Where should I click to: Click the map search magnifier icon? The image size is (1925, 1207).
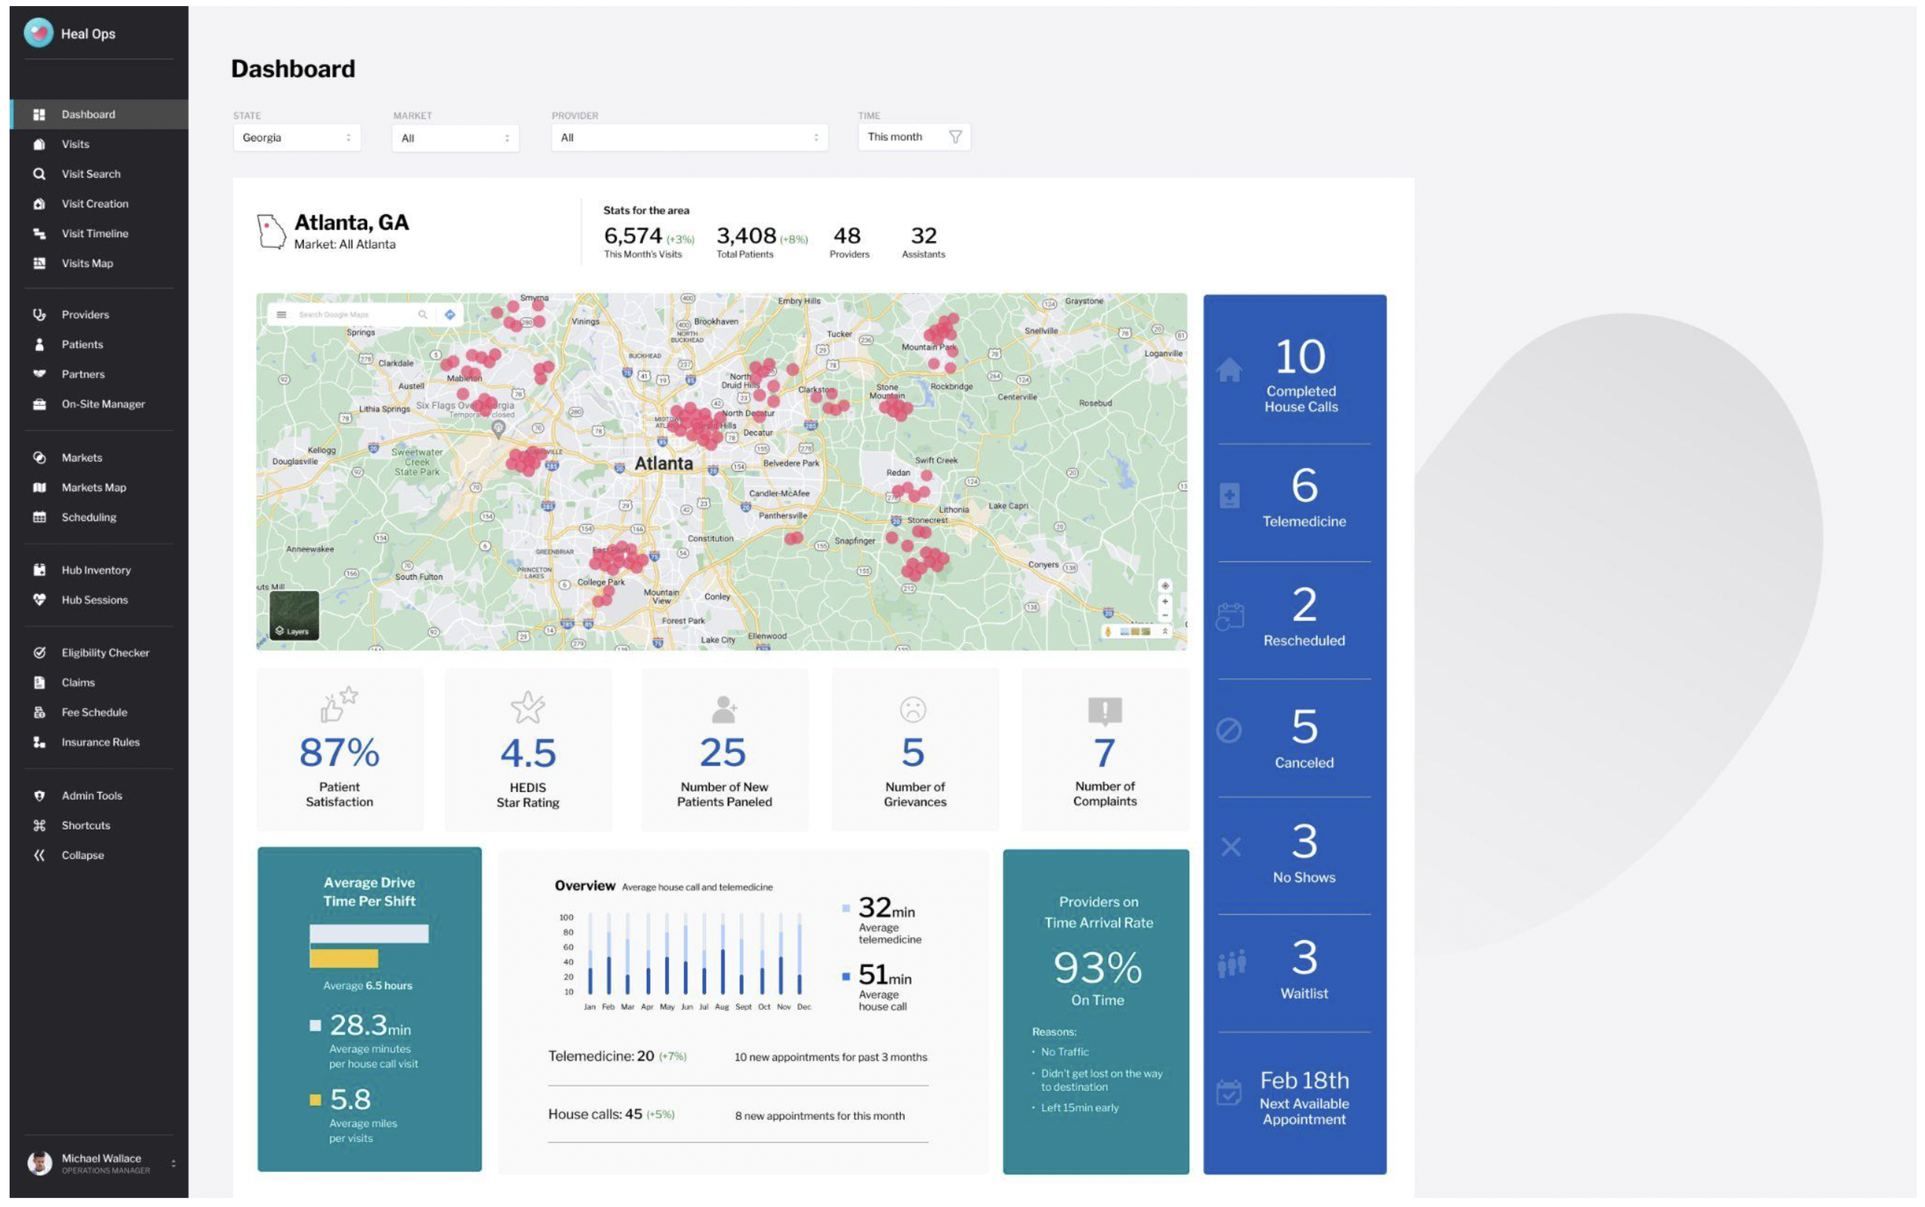423,315
